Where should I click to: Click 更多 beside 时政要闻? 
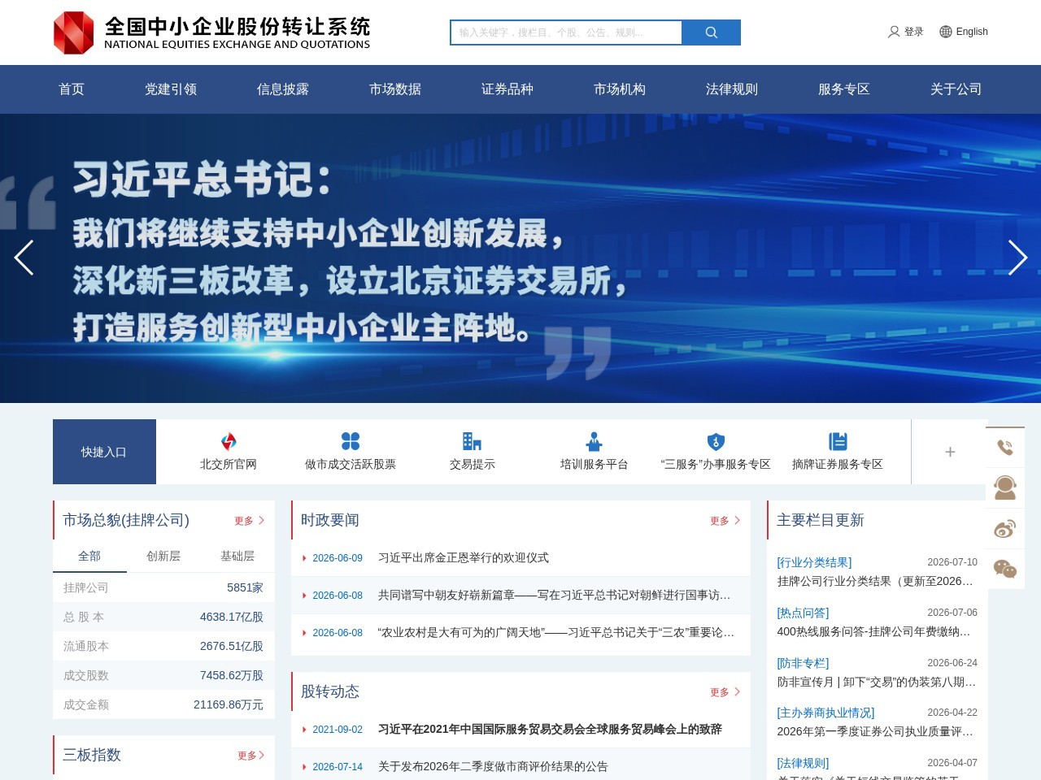725,521
